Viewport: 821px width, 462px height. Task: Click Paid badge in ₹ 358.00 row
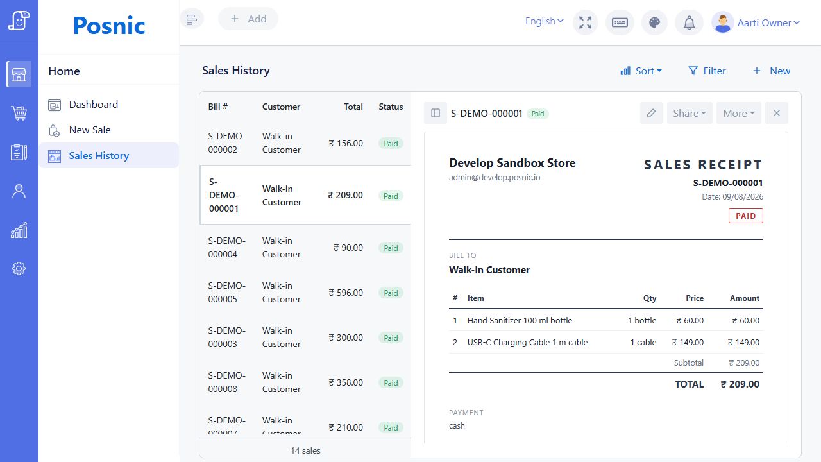[x=391, y=382]
